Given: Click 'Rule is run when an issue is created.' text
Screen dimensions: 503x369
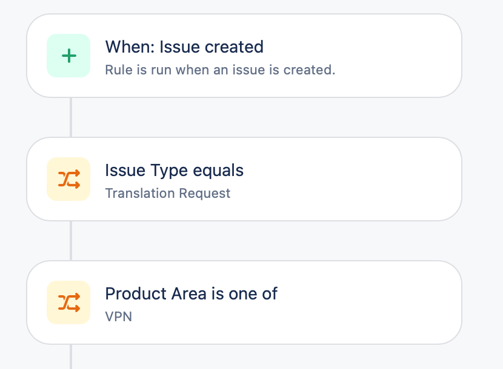Looking at the screenshot, I should click(220, 70).
